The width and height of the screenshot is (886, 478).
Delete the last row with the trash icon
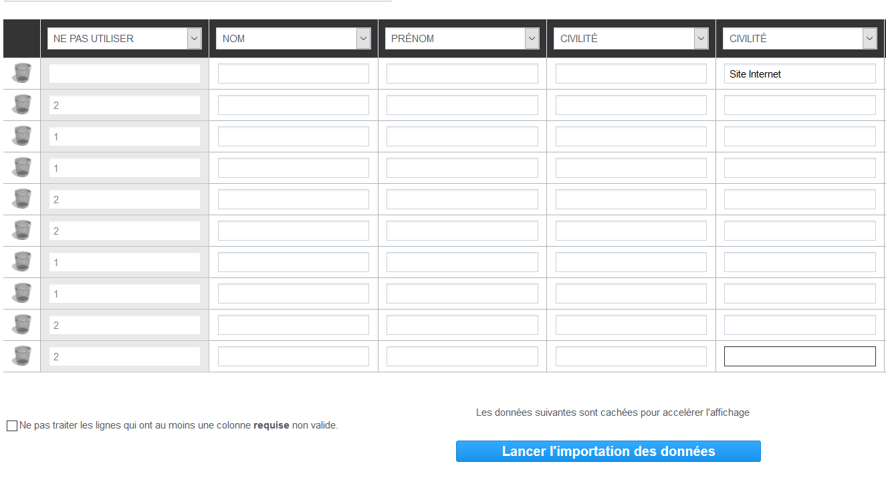[21, 356]
